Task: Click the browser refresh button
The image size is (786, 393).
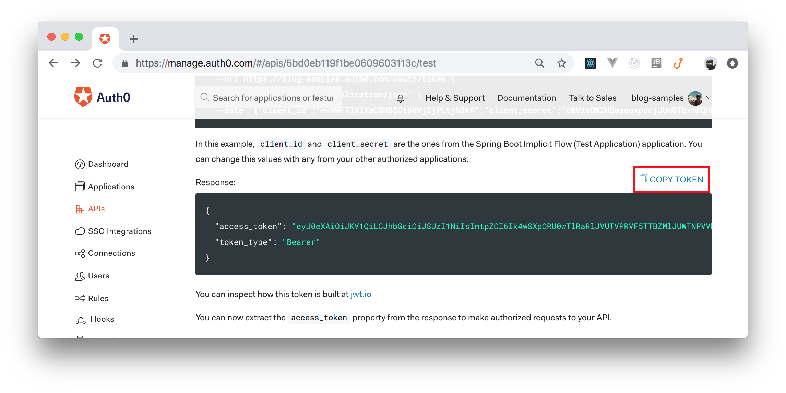Action: pos(98,63)
